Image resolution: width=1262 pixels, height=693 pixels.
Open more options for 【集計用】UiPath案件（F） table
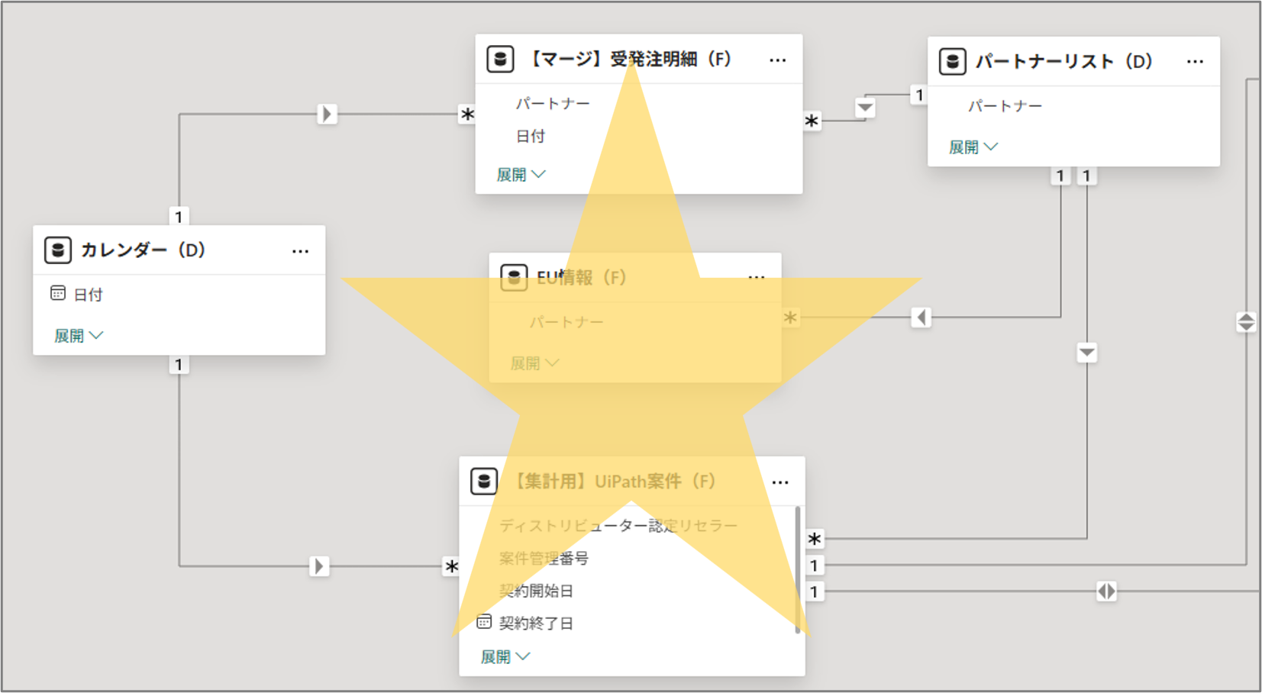pos(780,482)
